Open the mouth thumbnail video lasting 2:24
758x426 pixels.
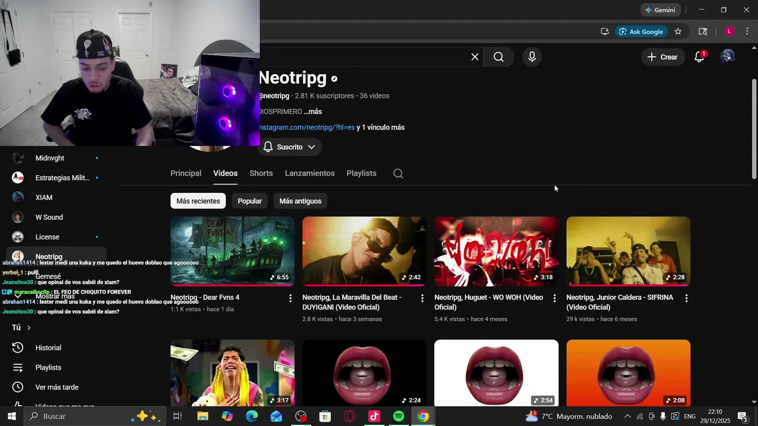click(364, 373)
